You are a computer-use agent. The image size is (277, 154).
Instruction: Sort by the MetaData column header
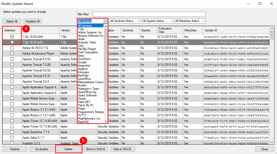pyautogui.click(x=193, y=30)
